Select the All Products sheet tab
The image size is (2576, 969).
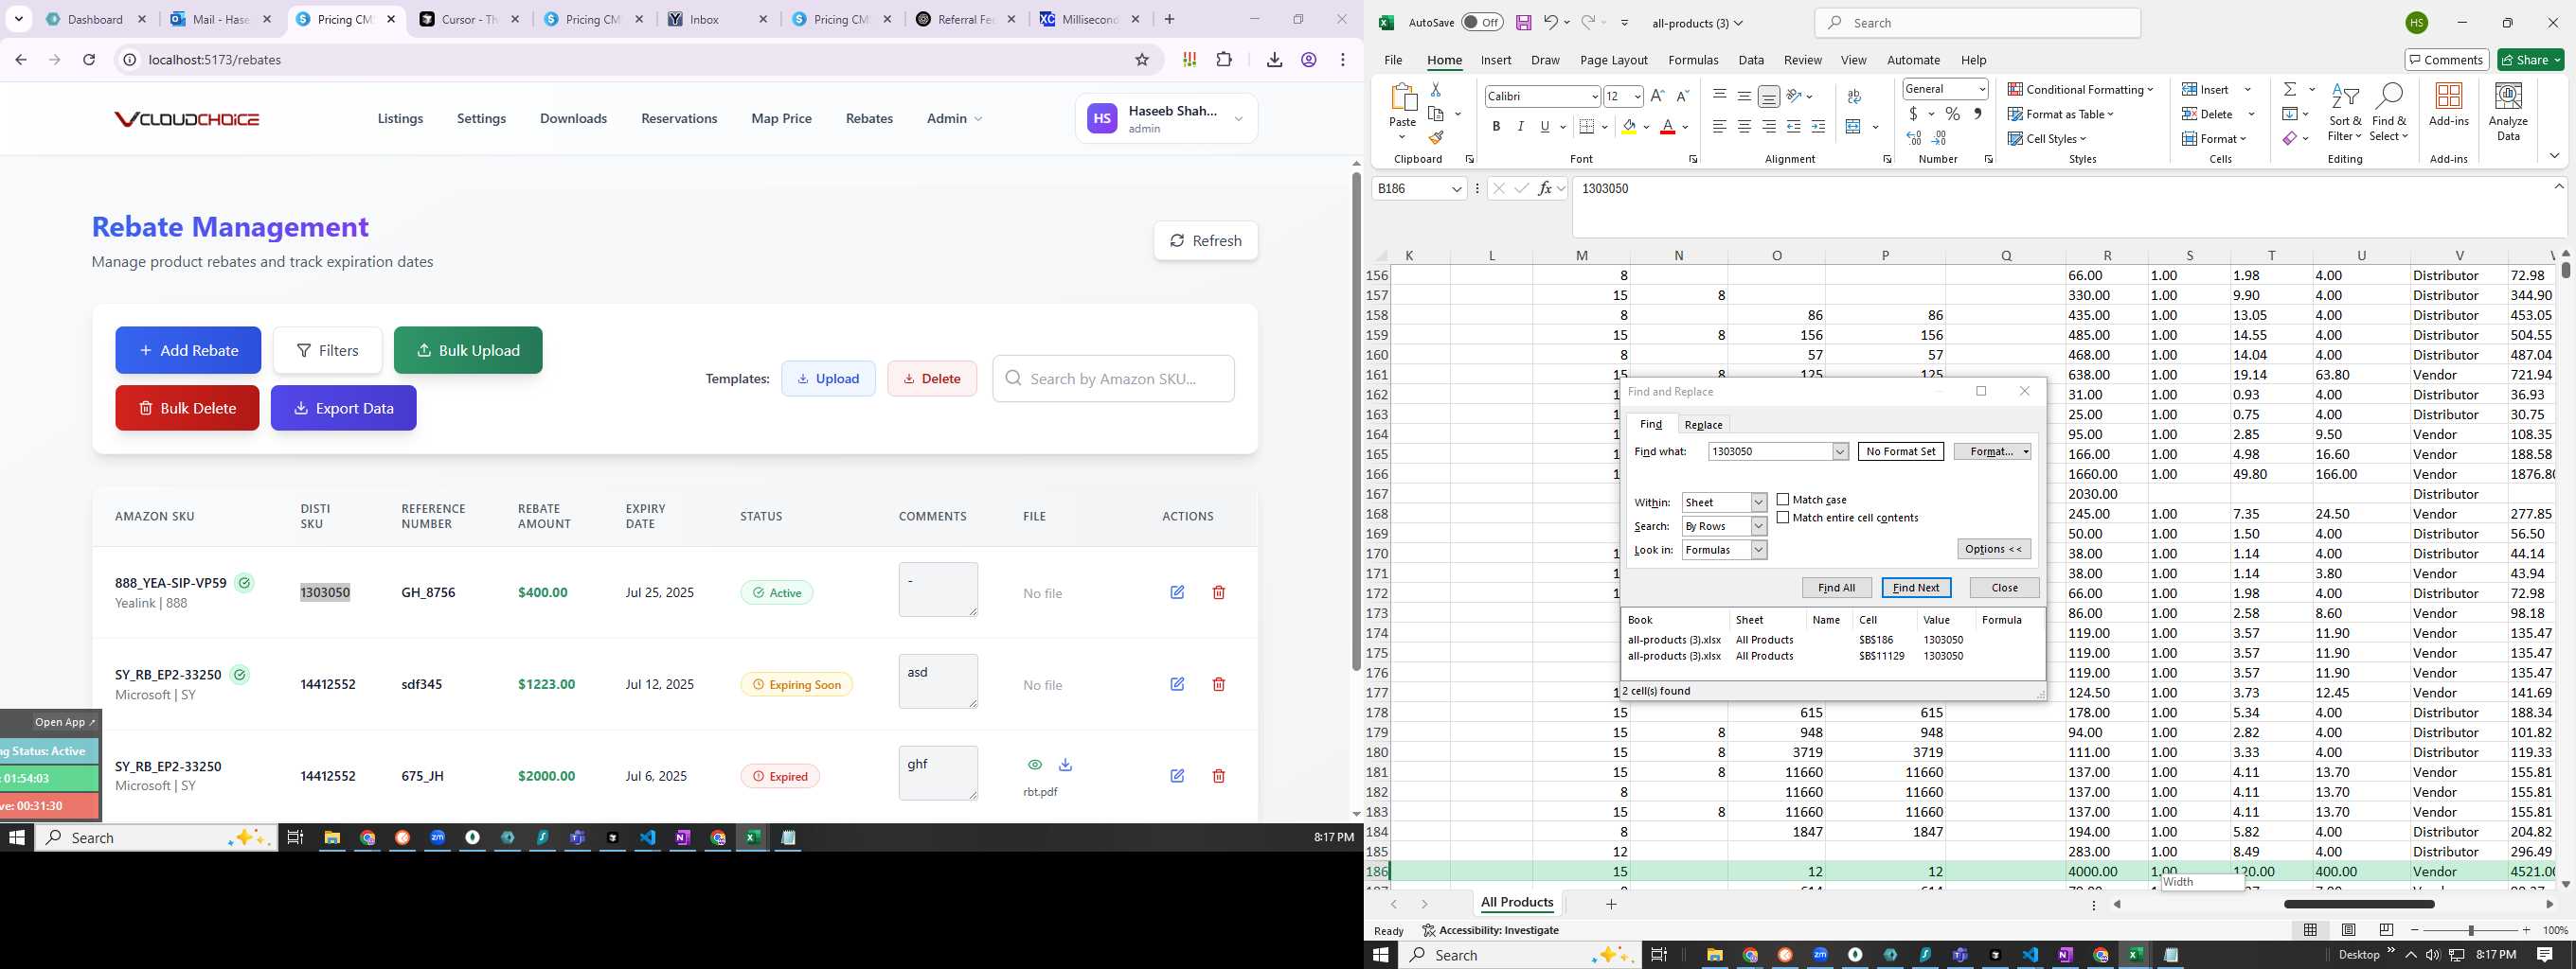click(1516, 902)
